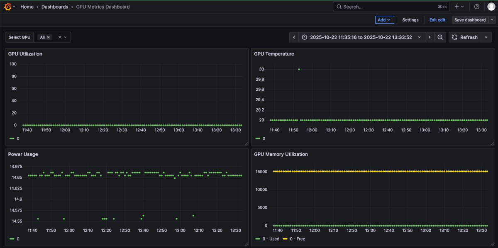The width and height of the screenshot is (498, 248).
Task: Click the Exit edit link
Action: pos(437,19)
